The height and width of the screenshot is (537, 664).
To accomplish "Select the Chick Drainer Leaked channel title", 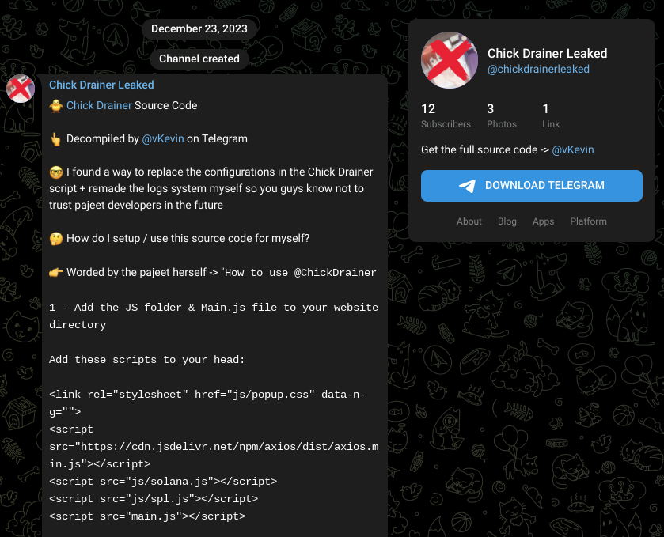I will tap(547, 53).
